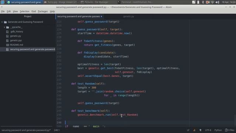Click the .gdb_history file icon

pos(7,32)
